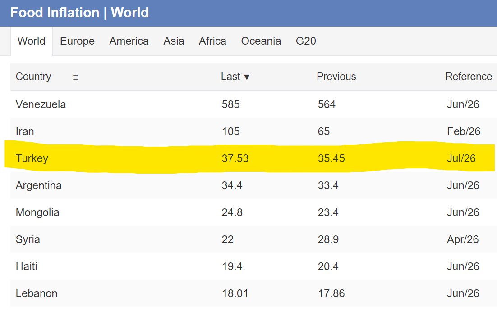This screenshot has height=311, width=497.
Task: Open the Venezuela country link
Action: (41, 104)
